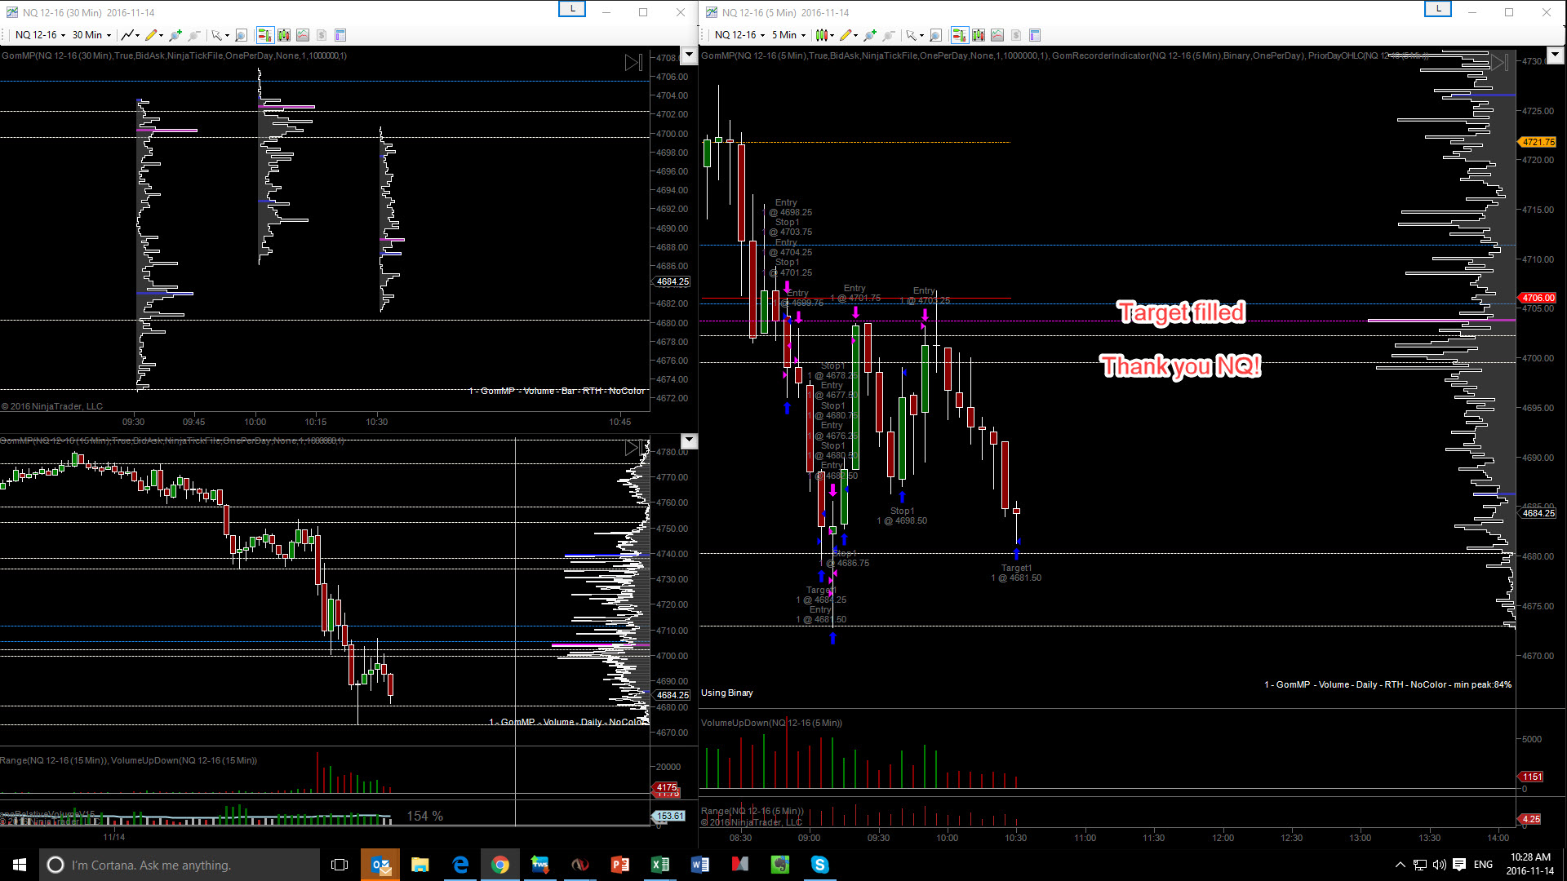The height and width of the screenshot is (881, 1567).
Task: Open the magnifier data box in 30 Min window
Action: [241, 35]
